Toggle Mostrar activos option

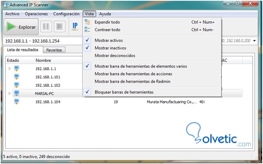[x=152, y=40]
